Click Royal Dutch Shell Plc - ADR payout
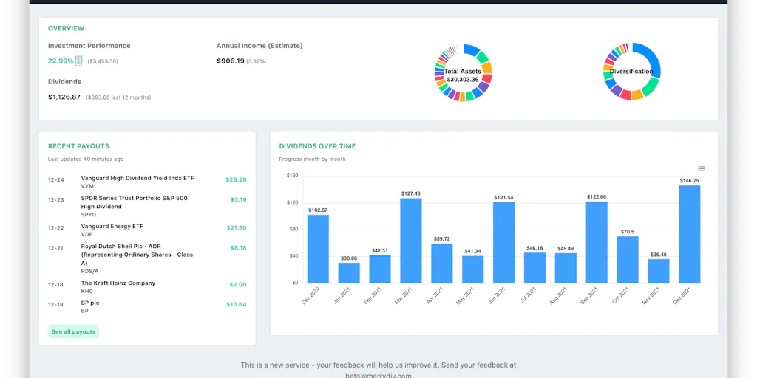The width and height of the screenshot is (757, 378). [x=137, y=255]
